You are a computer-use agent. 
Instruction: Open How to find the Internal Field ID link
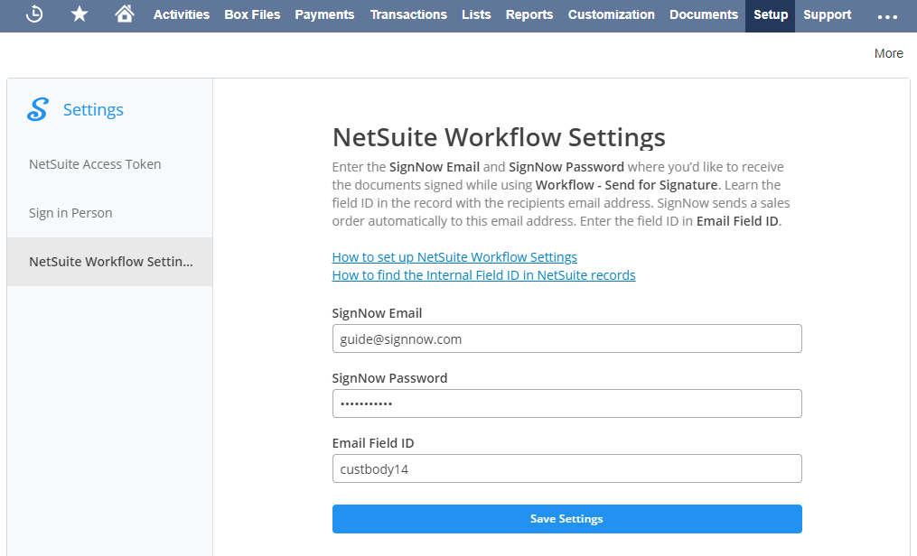(x=483, y=275)
